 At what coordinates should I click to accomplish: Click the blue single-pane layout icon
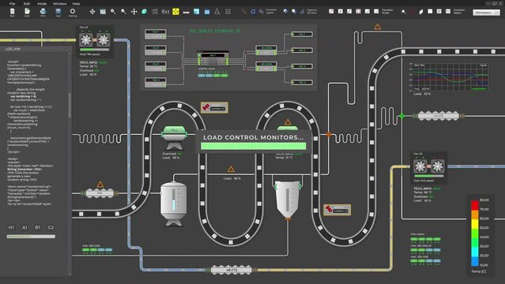(207, 12)
